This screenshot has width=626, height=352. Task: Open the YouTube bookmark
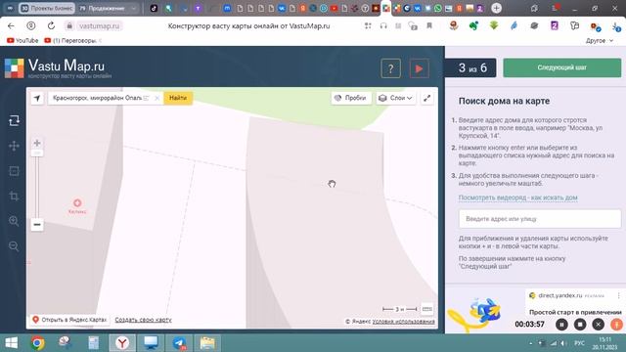[22, 40]
